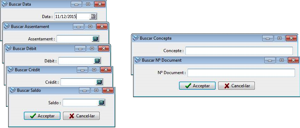Close the Buscar Data window
The height and width of the screenshot is (128, 300).
(x=100, y=4)
